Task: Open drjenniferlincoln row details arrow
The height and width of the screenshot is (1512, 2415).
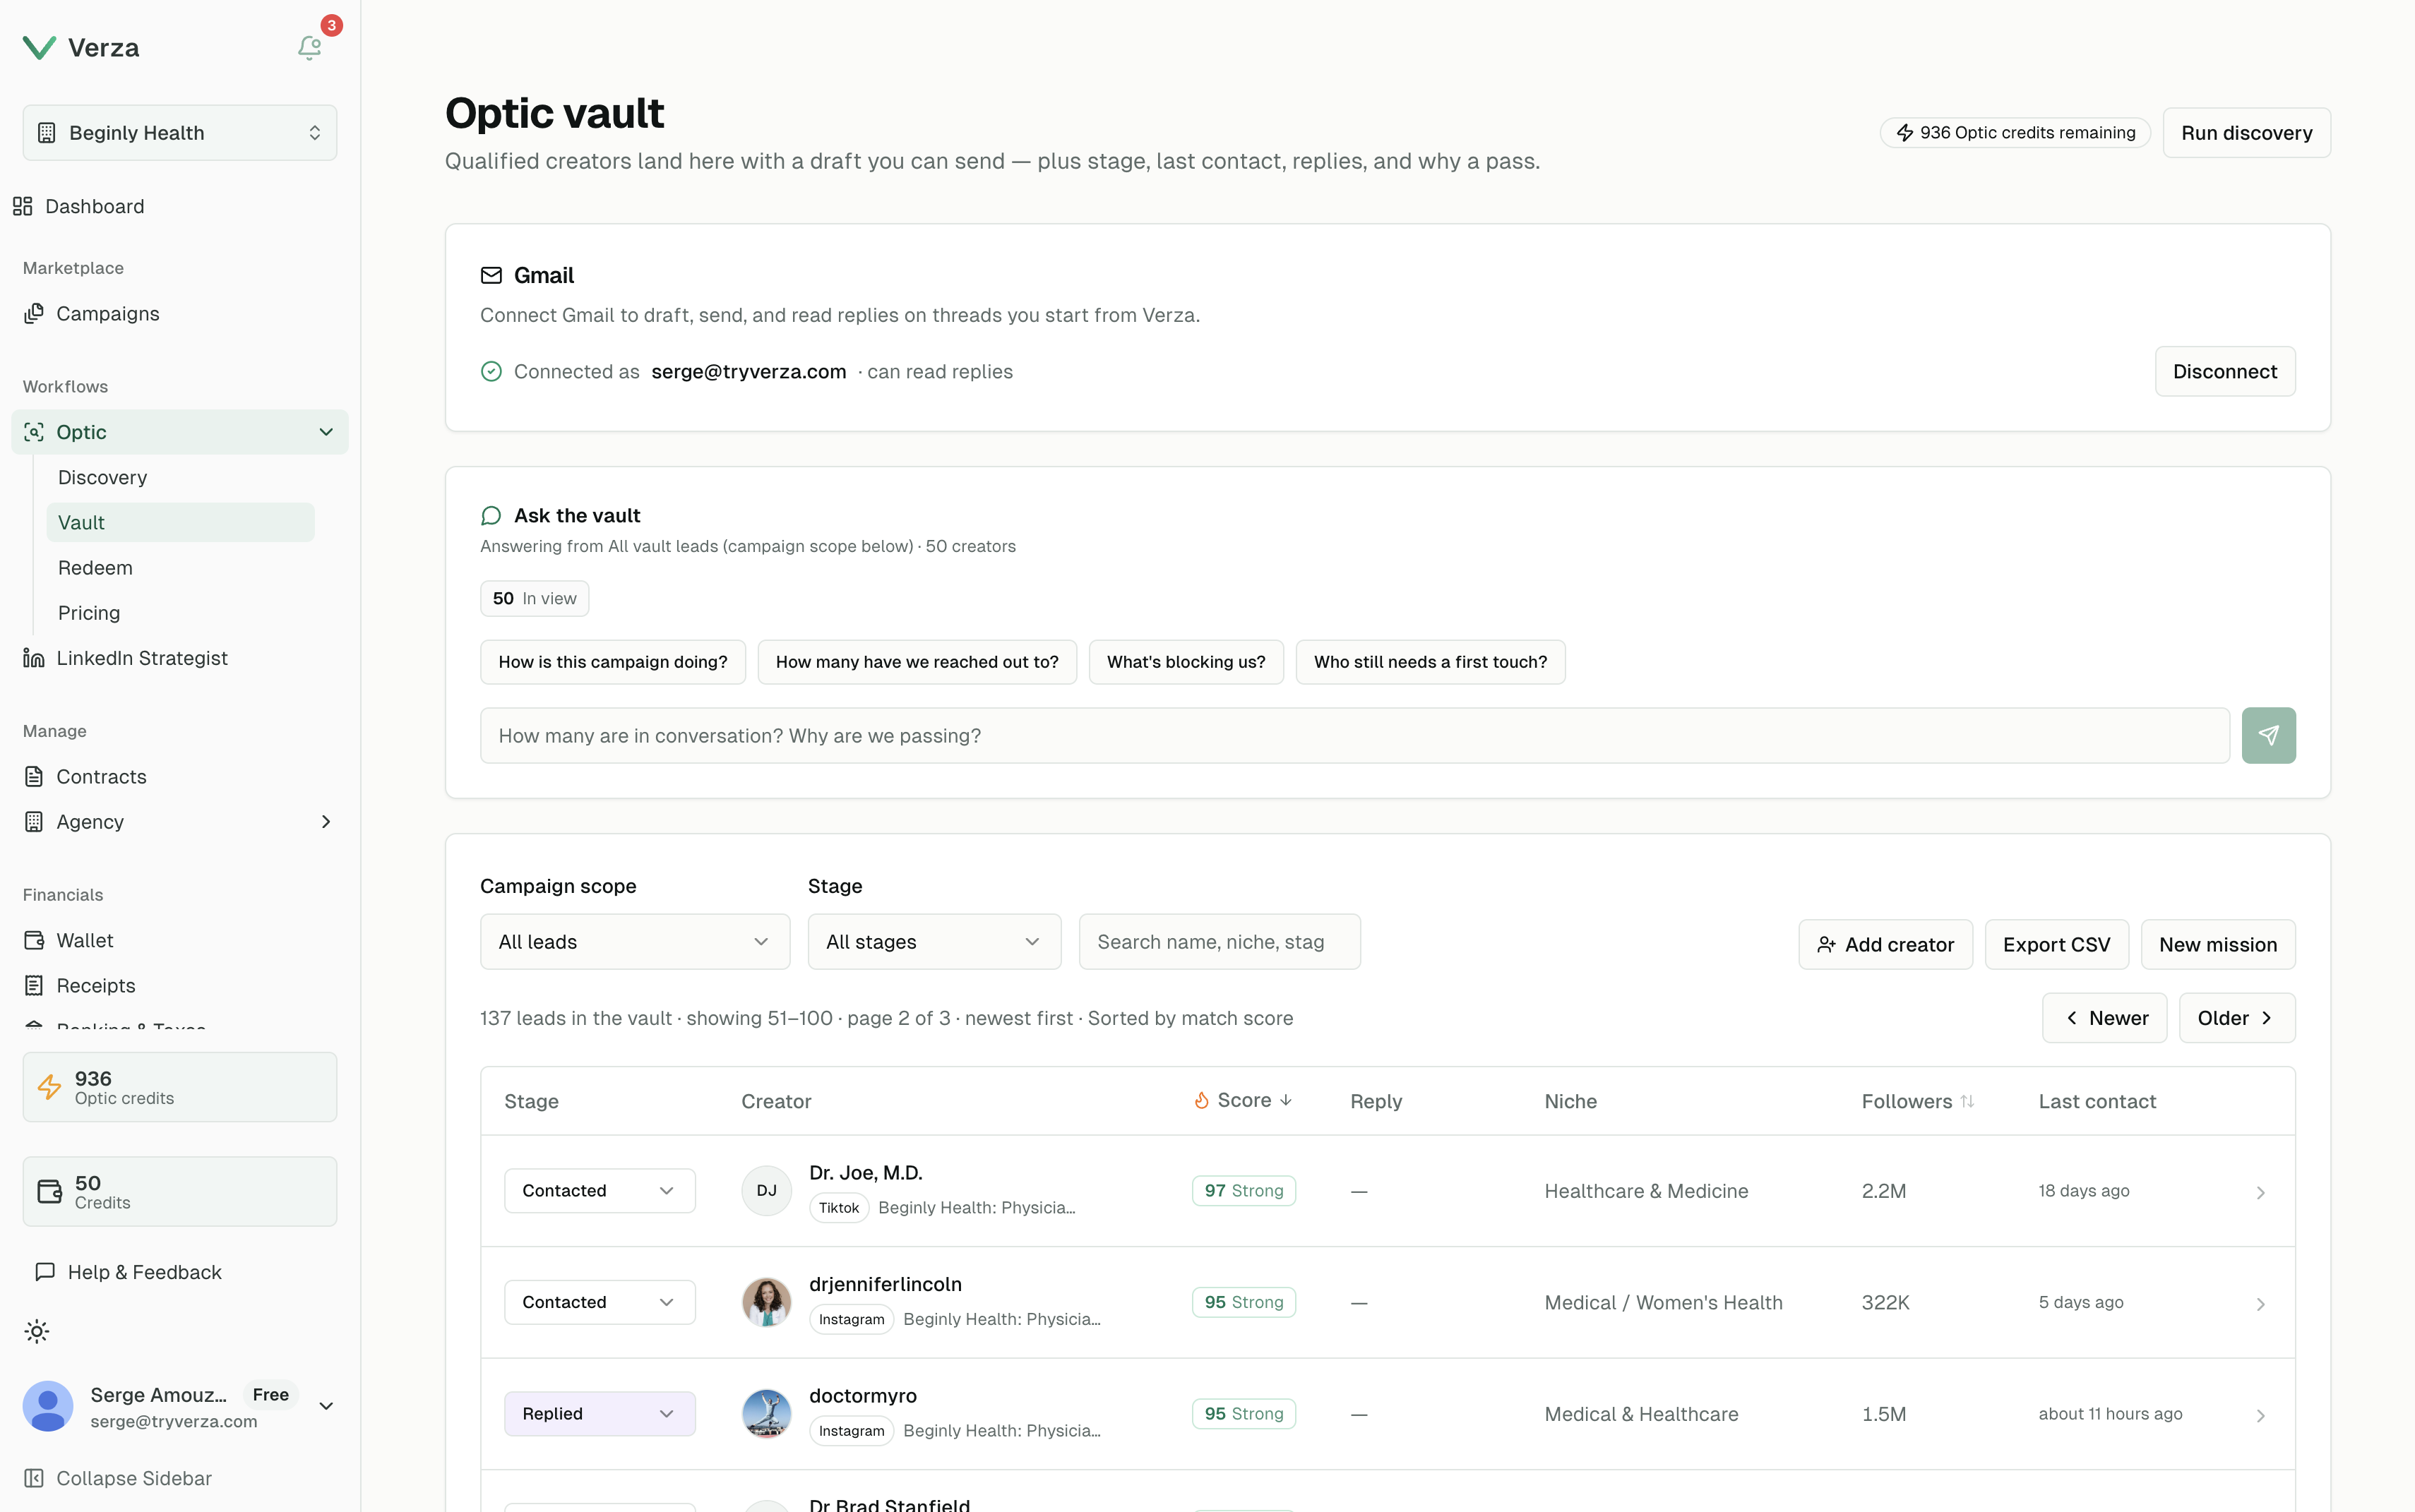Action: coord(2260,1304)
